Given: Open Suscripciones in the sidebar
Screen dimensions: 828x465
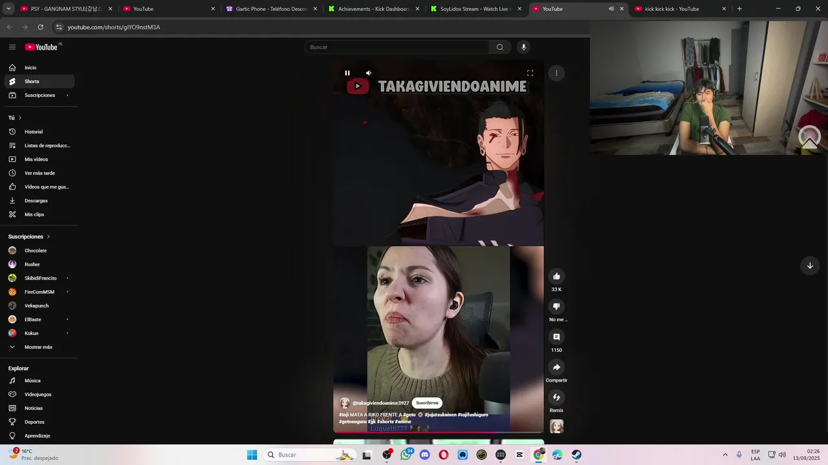Looking at the screenshot, I should (39, 95).
